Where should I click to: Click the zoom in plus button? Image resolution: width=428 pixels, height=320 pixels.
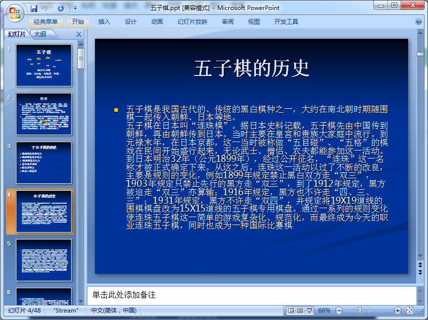pyautogui.click(x=398, y=311)
